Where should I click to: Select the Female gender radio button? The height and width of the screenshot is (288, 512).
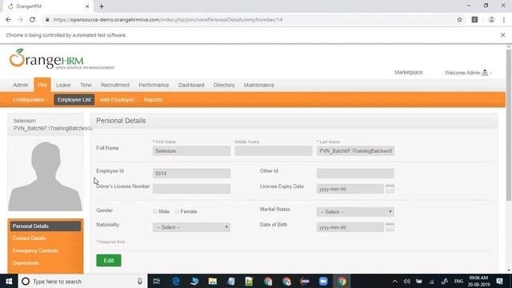[177, 211]
